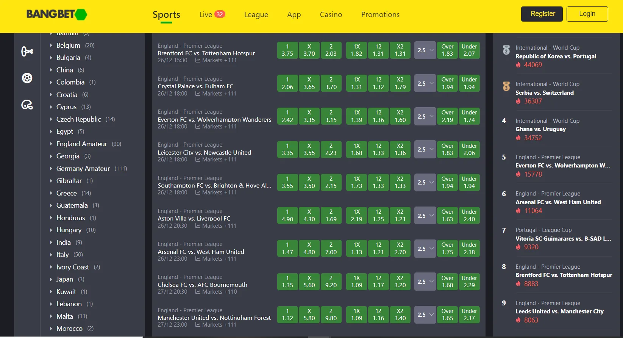Open the 2.5 goals dropdown for Chelsea match

(x=425, y=282)
